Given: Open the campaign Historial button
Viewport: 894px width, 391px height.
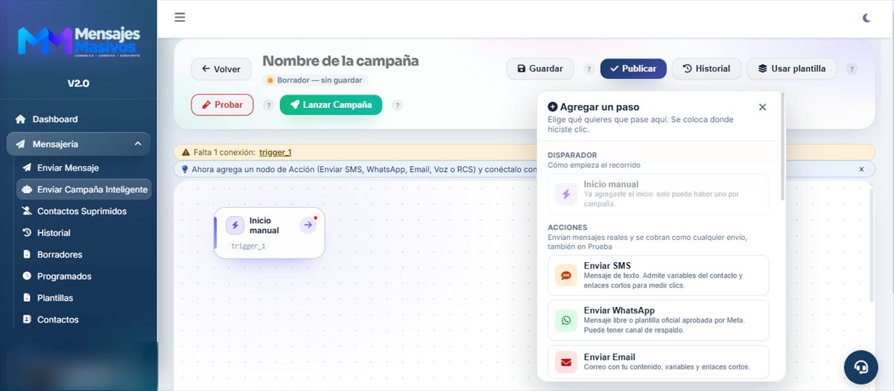Looking at the screenshot, I should [x=706, y=69].
